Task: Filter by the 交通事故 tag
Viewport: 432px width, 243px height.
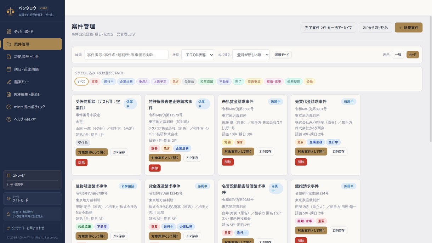Action: (254, 82)
